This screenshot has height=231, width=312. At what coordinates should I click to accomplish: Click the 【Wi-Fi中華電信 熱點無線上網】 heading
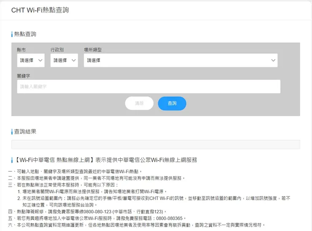[106, 160]
